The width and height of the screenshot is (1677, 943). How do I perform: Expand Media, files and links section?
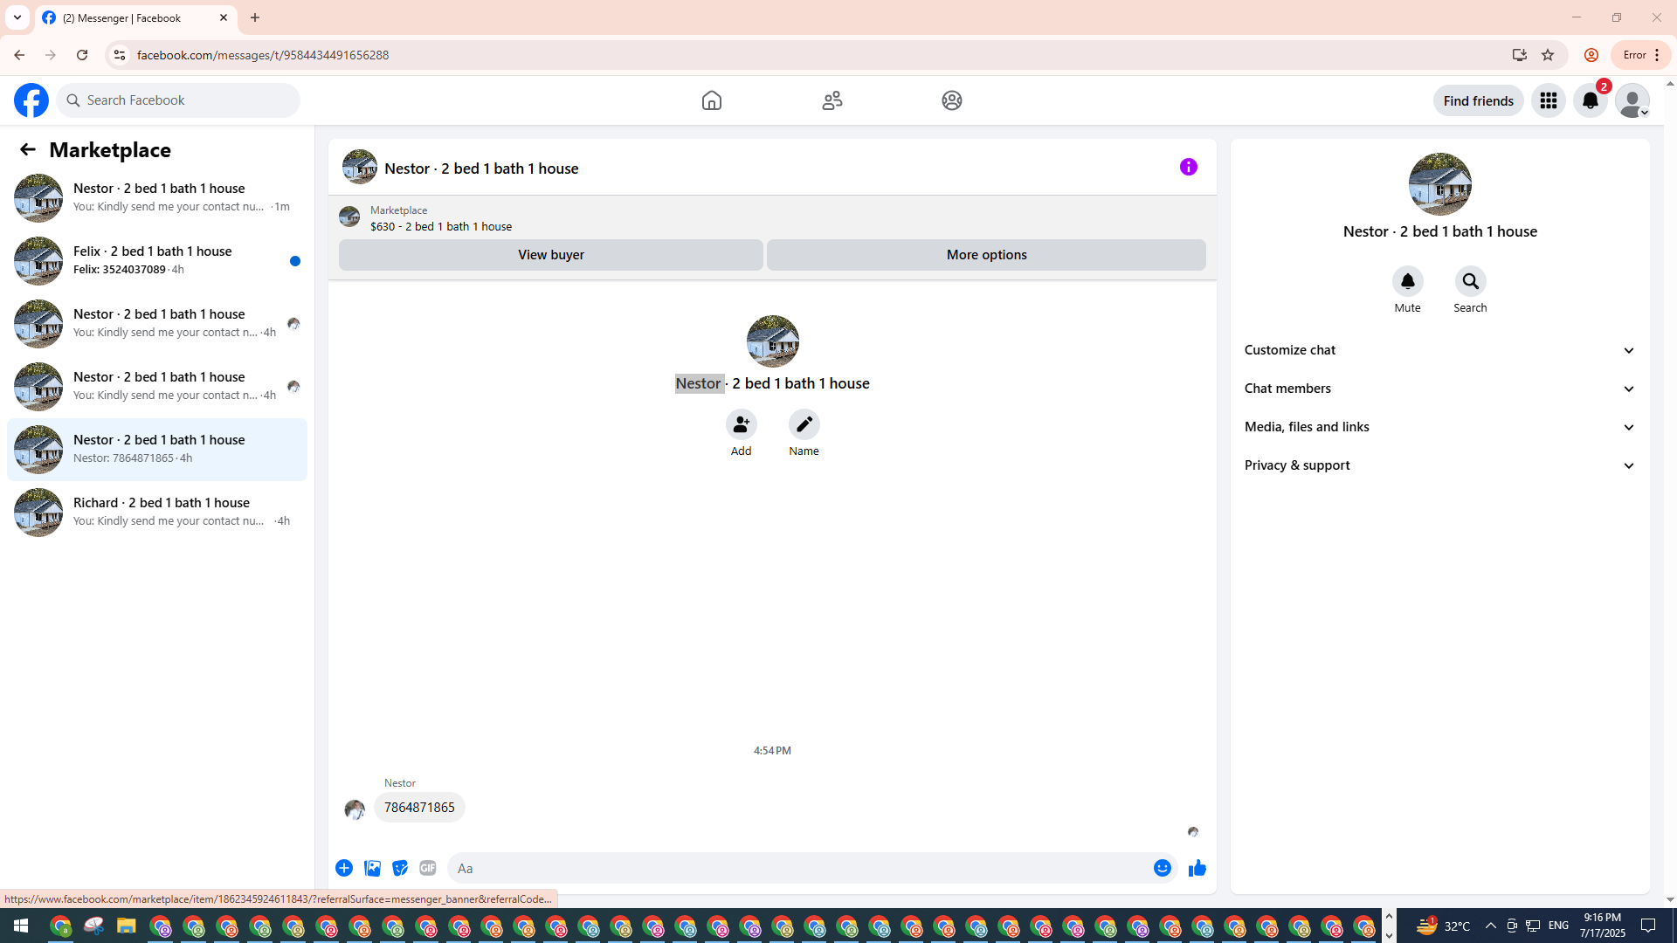pyautogui.click(x=1440, y=427)
